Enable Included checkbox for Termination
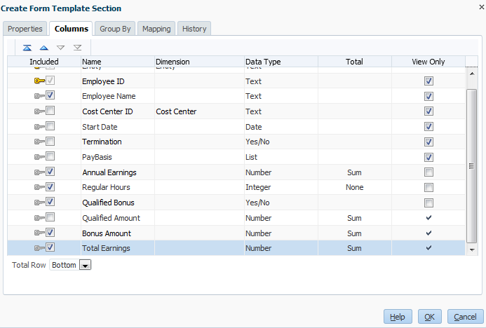486x328 pixels. (50, 142)
